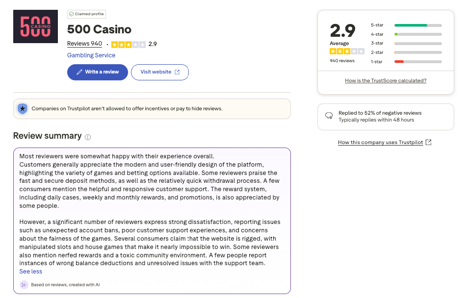Click the 500 Casino logo thumbnail
Image resolution: width=467 pixels, height=298 pixels.
[35, 26]
